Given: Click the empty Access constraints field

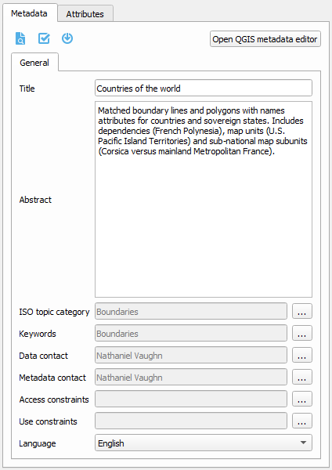Looking at the screenshot, I should 191,399.
